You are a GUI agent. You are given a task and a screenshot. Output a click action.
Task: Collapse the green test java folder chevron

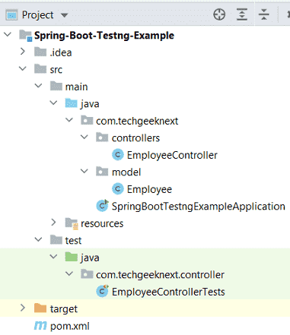[x=53, y=257]
